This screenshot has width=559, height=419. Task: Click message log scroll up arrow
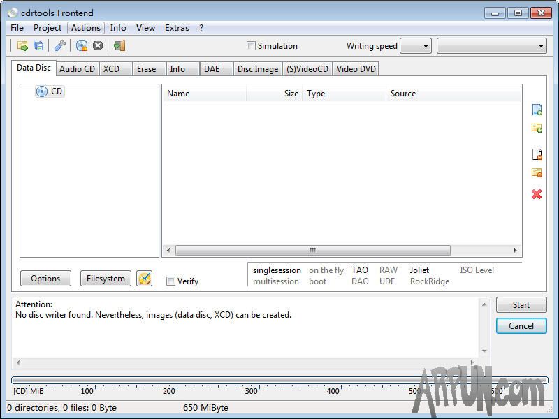coord(484,304)
